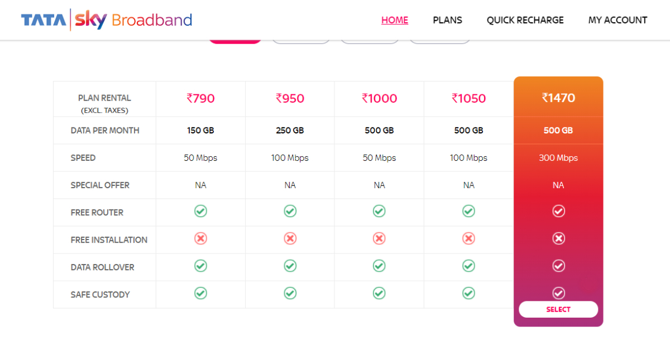The width and height of the screenshot is (670, 345).
Task: Toggle Data Rollover for the ₹1050 plan
Action: [468, 266]
